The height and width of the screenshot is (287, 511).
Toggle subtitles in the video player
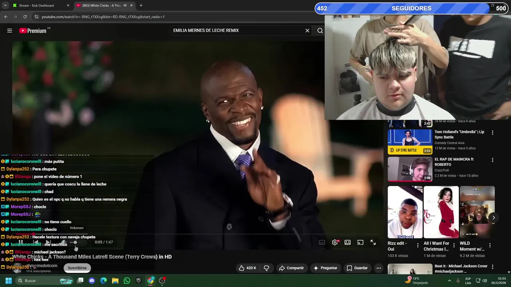coord(322,242)
